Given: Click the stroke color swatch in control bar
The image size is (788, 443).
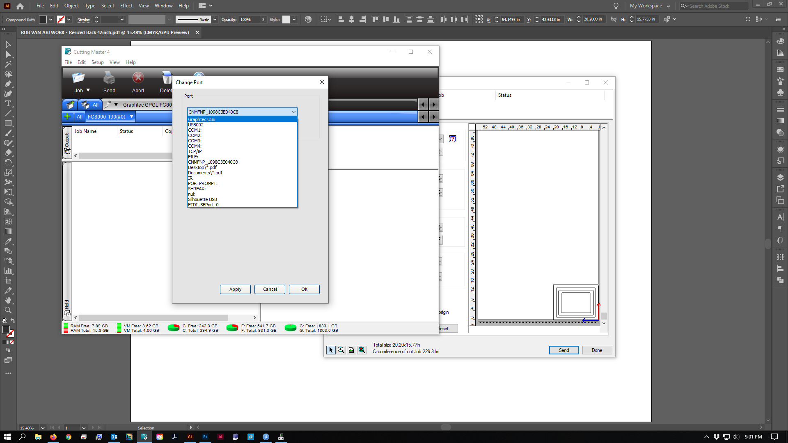Looking at the screenshot, I should tap(61, 19).
